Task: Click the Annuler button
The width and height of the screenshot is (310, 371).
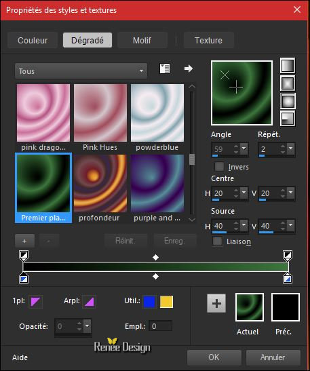Action: pyautogui.click(x=273, y=357)
